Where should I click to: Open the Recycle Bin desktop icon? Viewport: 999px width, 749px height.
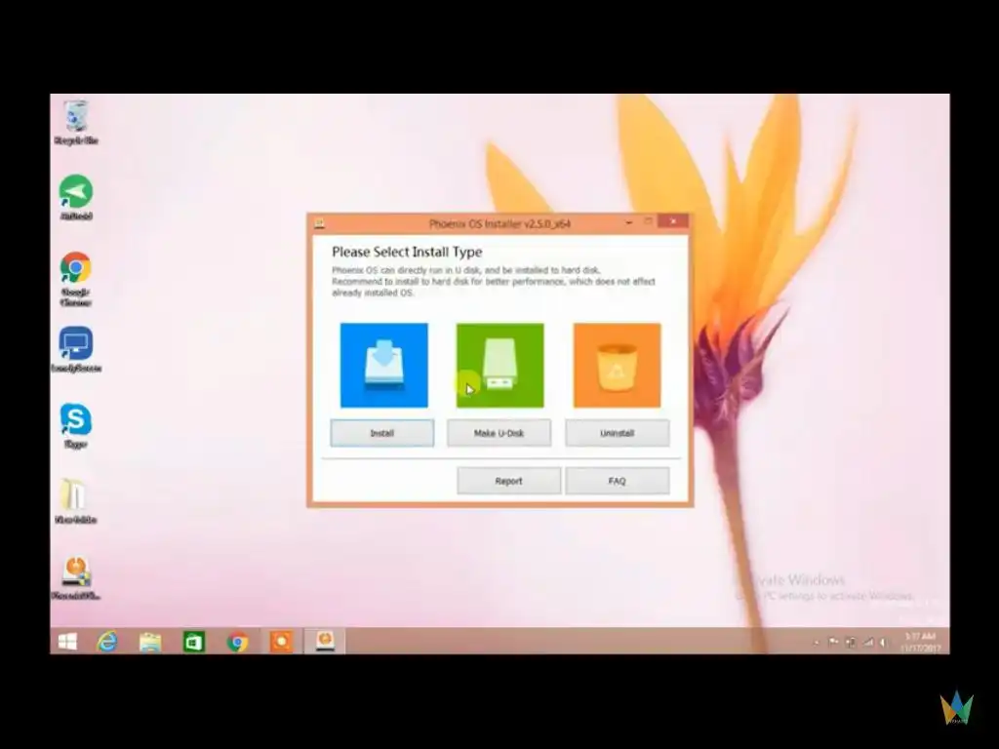[76, 122]
